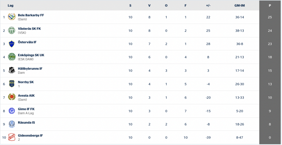Click the Östervåla IF blue shield logo
282x145 pixels.
pos(12,44)
